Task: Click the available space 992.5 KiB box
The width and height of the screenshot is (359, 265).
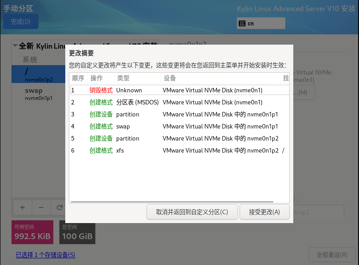Action: [33, 232]
